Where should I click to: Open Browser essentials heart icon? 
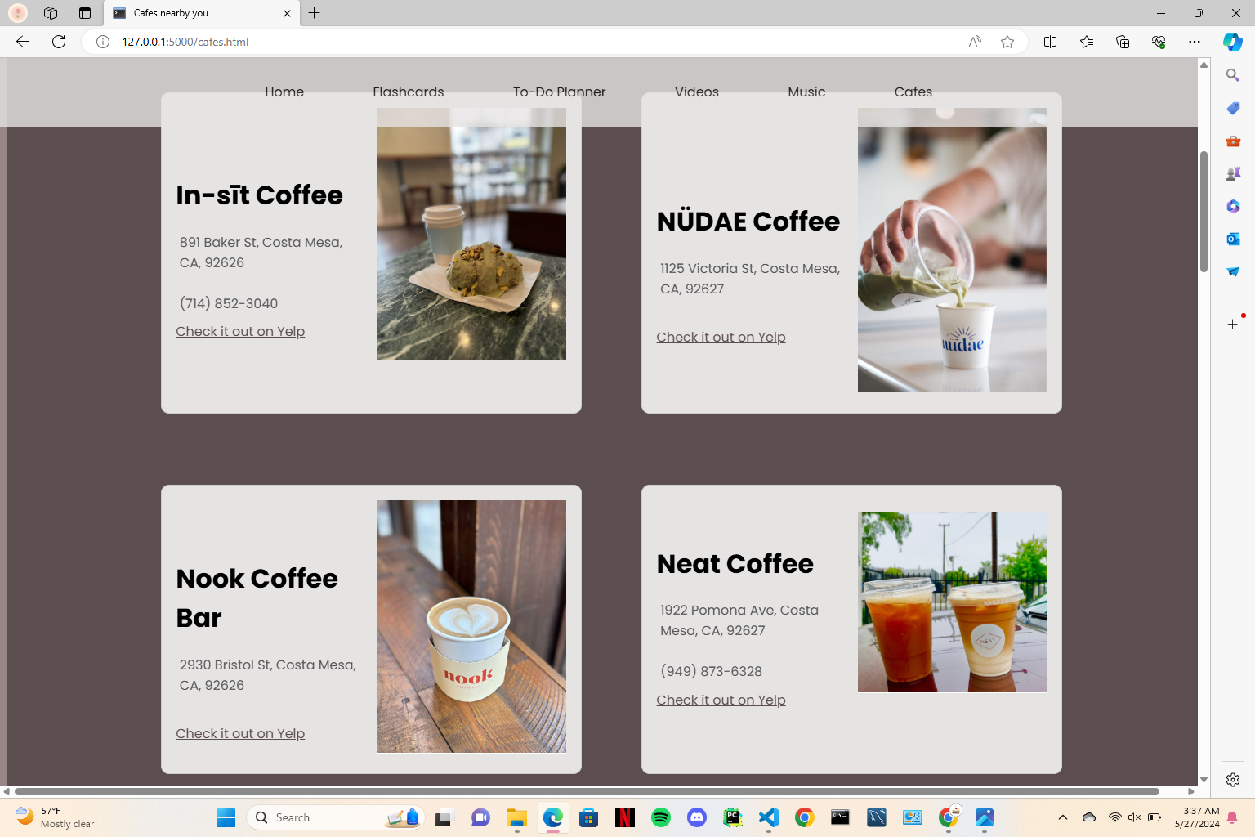[x=1159, y=42]
